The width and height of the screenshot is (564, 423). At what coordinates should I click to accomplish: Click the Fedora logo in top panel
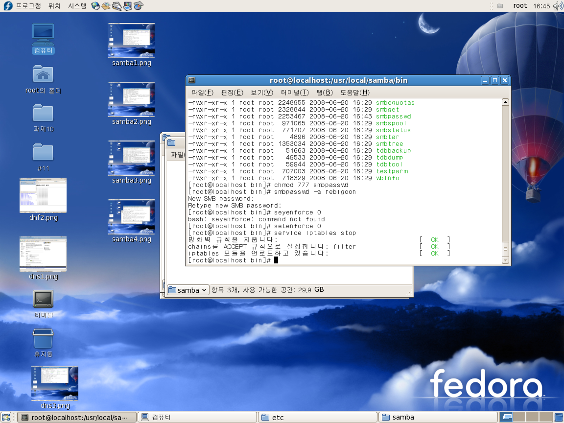point(8,6)
